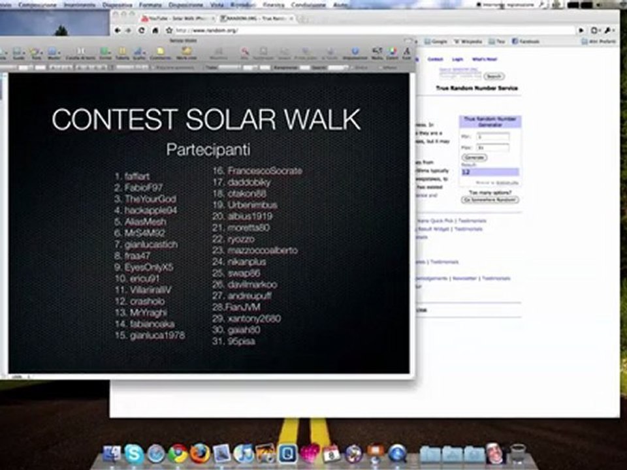Insert a text box with Casella di testo

81,54
